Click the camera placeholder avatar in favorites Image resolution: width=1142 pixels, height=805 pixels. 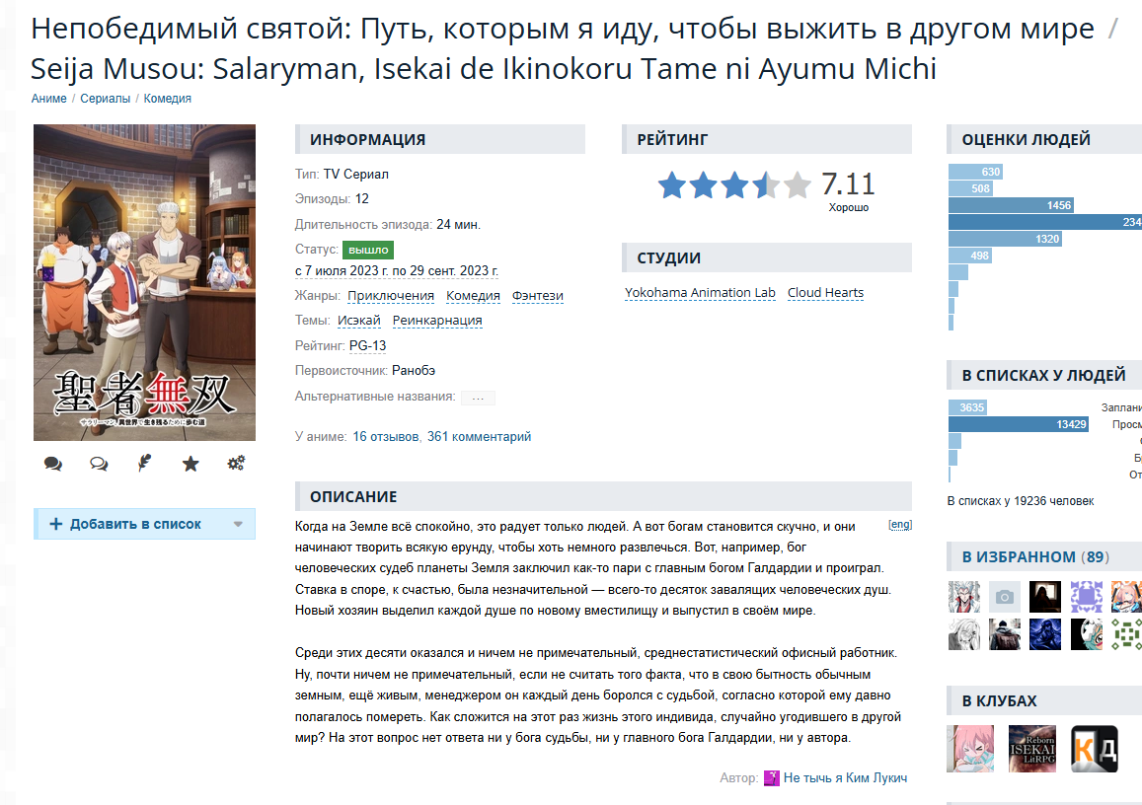point(1005,597)
